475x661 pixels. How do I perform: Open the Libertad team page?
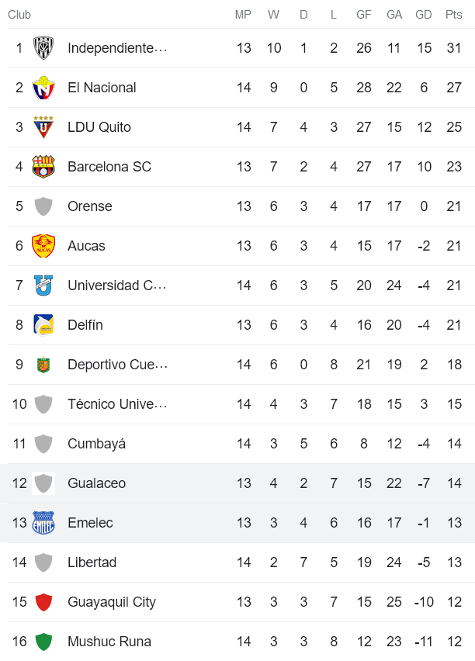coord(92,562)
